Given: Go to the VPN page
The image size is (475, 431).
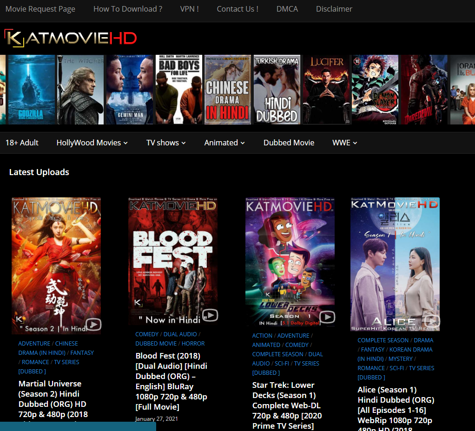Looking at the screenshot, I should coord(189,9).
